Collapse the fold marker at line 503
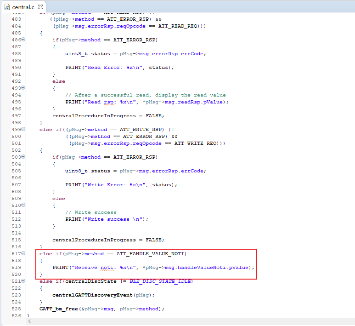Screen dimensions: 355x326 click(23, 157)
